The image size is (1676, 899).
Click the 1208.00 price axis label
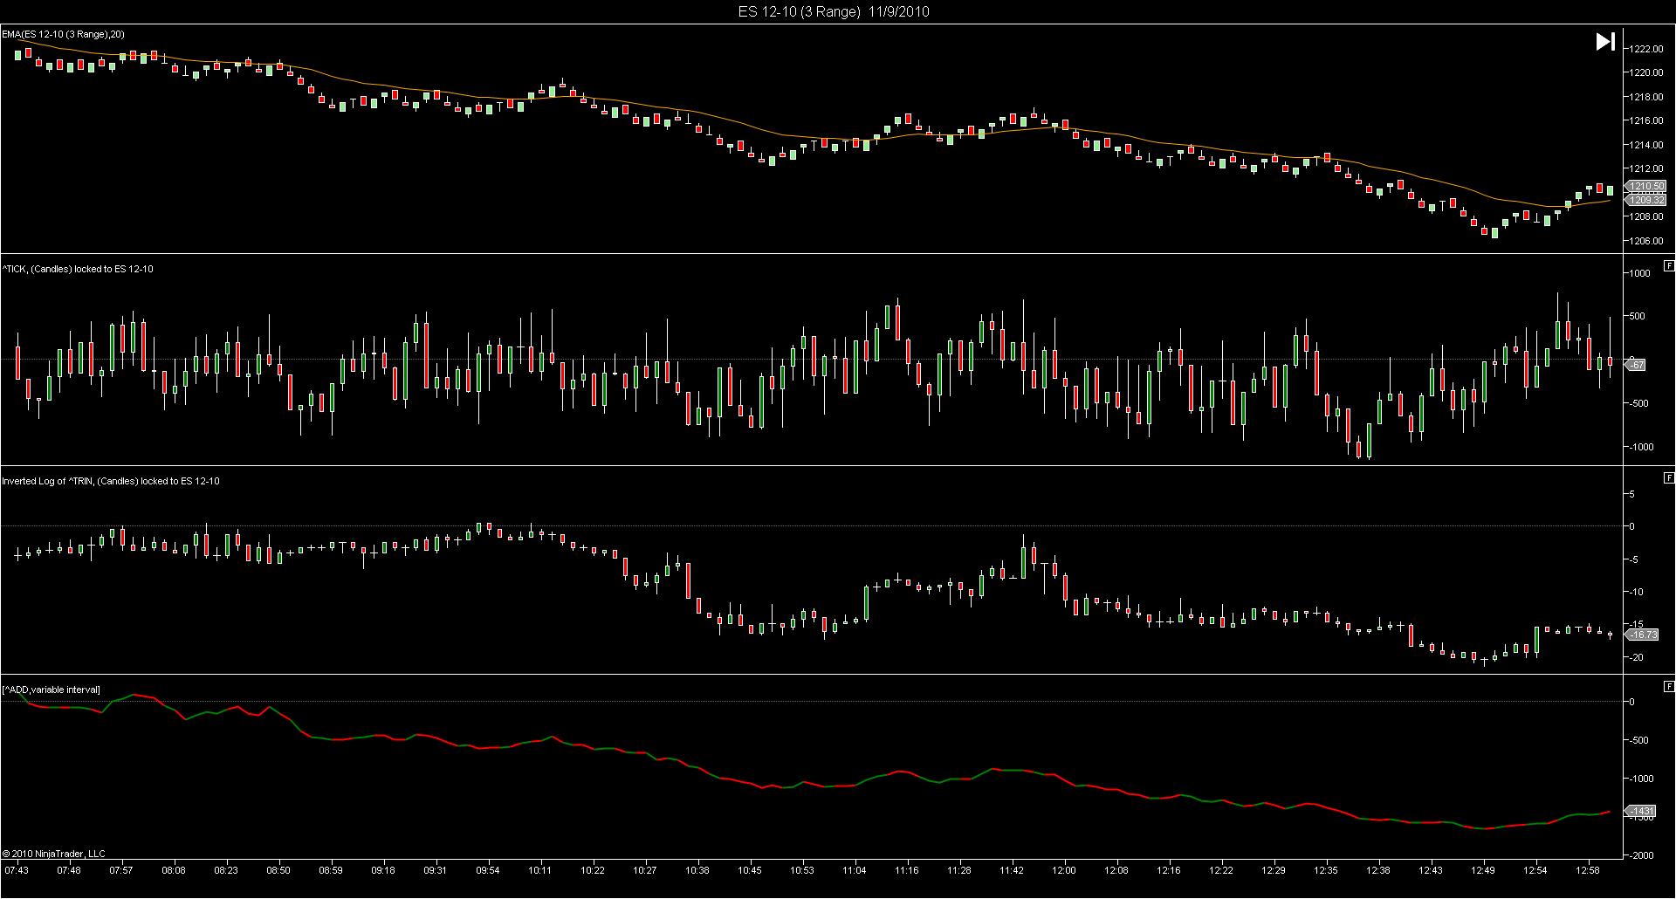tap(1645, 216)
